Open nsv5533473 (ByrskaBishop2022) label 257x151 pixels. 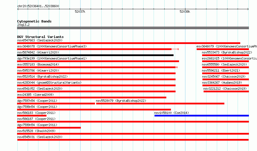pyautogui.click(x=227, y=52)
